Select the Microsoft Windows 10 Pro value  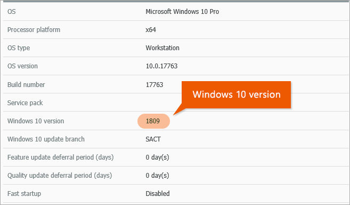coord(182,11)
